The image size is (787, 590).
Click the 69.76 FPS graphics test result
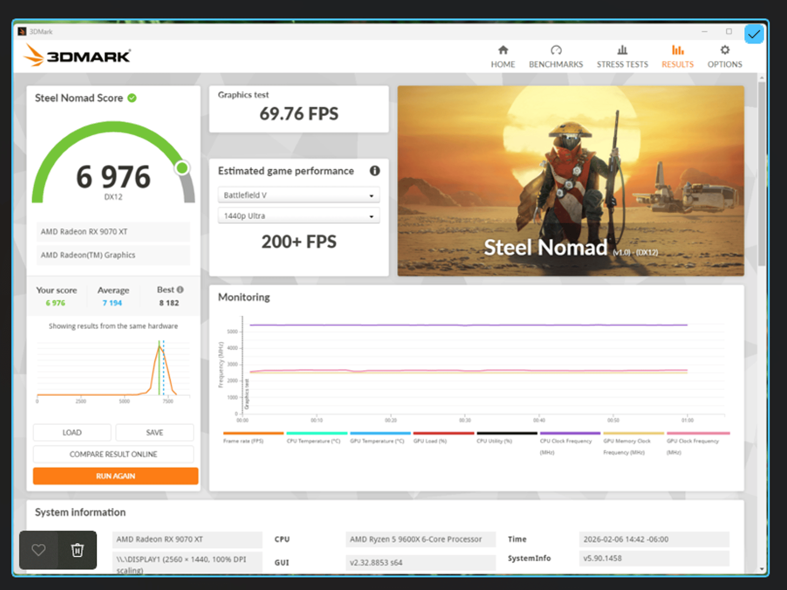tap(299, 114)
